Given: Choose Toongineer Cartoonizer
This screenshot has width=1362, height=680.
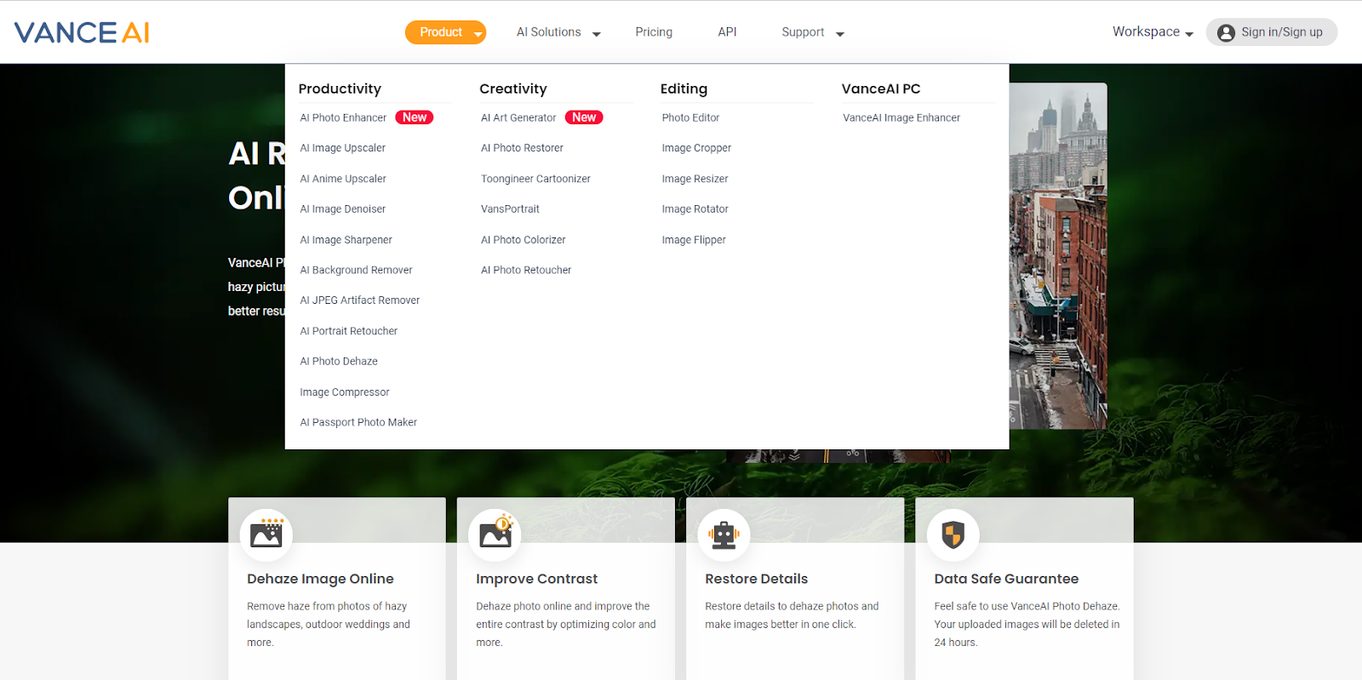Looking at the screenshot, I should point(535,179).
